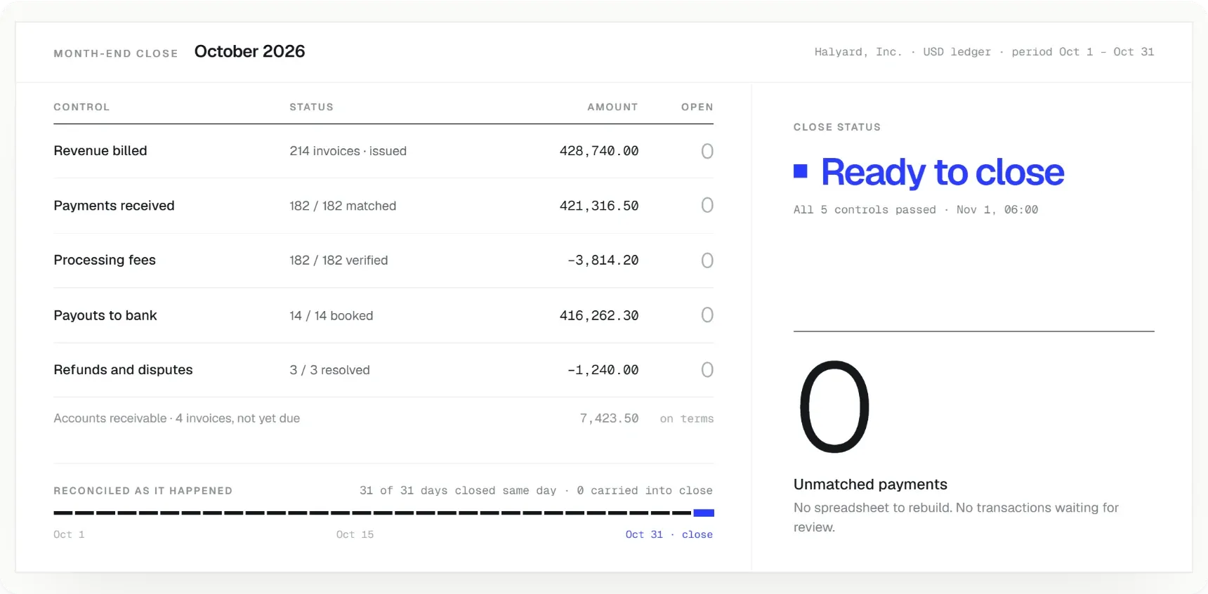
Task: Click the "Unmatched payments" heading
Action: point(870,484)
